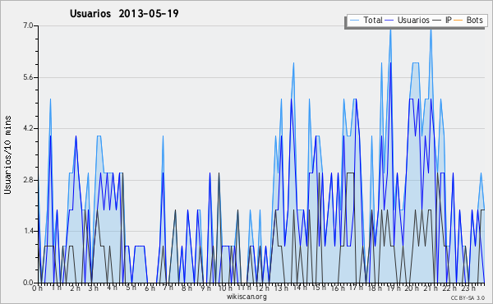Click the light blue Total legend line
Viewport: 493px width, 304px height.
(354, 21)
